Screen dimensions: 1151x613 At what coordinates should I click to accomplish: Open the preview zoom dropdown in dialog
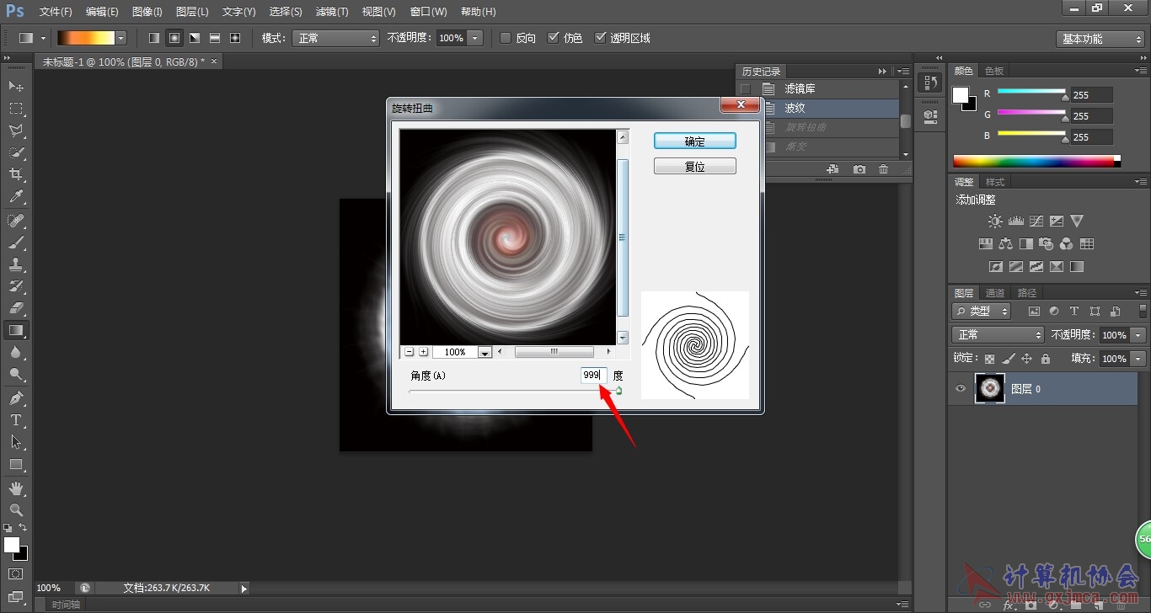484,352
